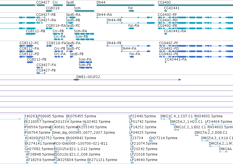This screenshot has width=233, height=164.
Task: Select transcript Dh44-RA
Action: (x=125, y=17)
